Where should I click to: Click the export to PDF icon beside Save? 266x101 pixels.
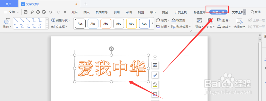[32, 12]
